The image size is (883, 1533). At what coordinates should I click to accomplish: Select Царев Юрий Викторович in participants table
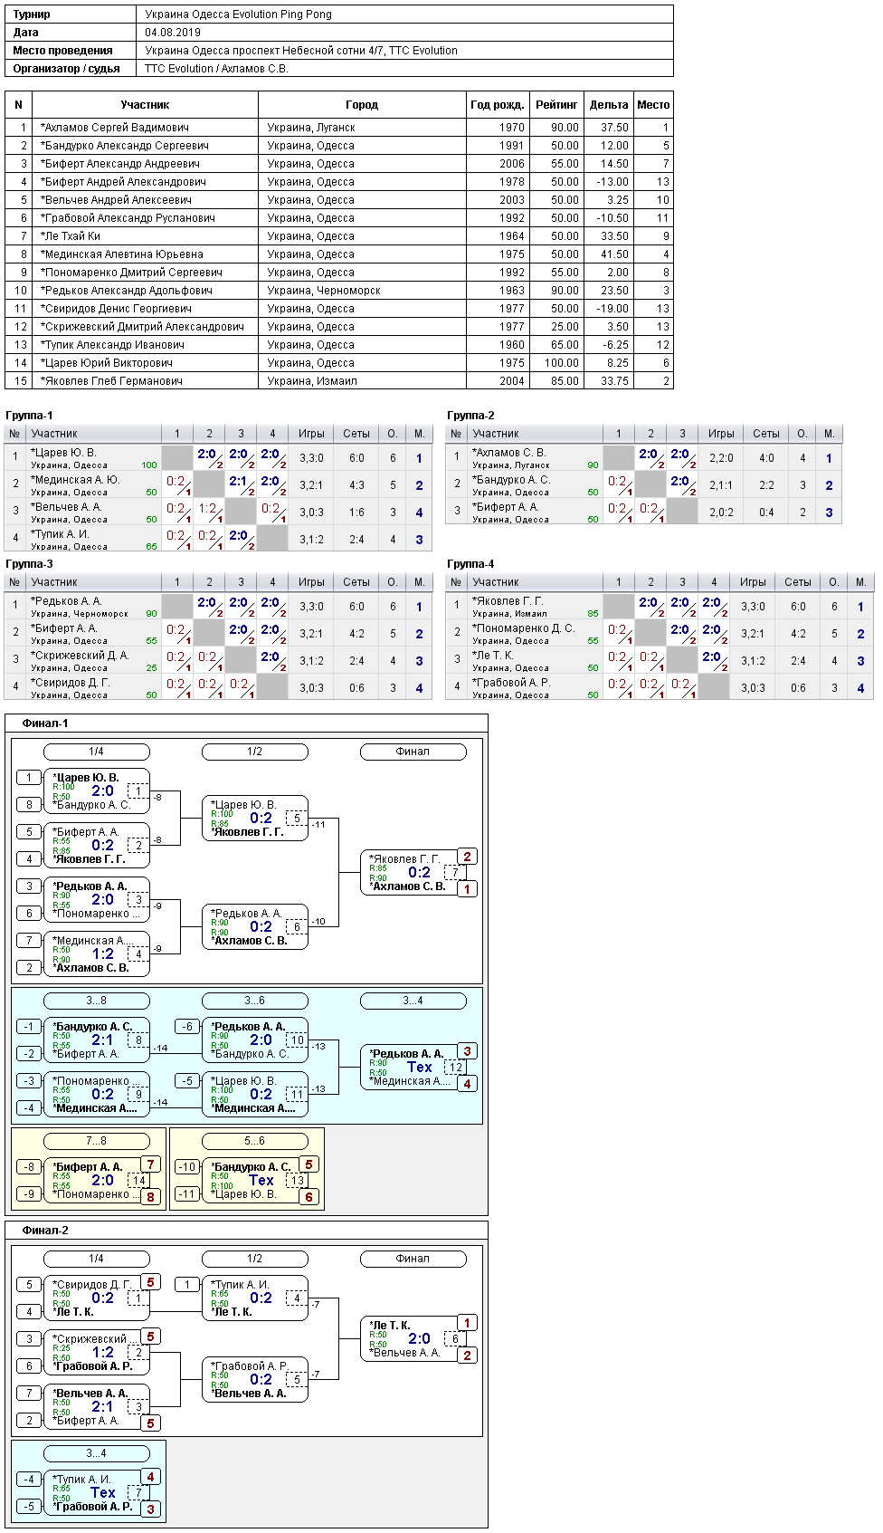tap(339, 363)
